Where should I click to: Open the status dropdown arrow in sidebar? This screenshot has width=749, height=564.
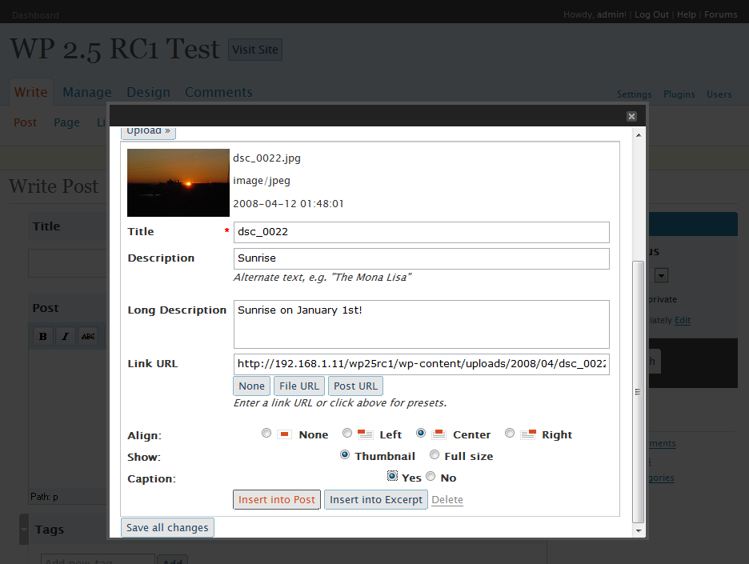[x=661, y=275]
